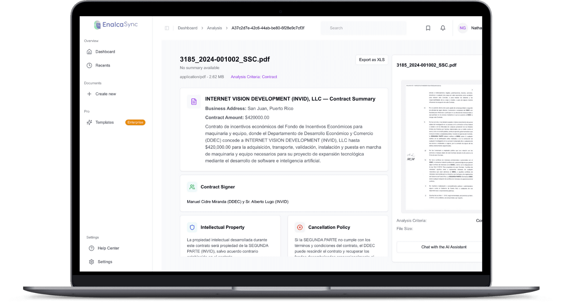Click the Contract Amount $420000.00 line
The image size is (562, 304).
pos(237,118)
